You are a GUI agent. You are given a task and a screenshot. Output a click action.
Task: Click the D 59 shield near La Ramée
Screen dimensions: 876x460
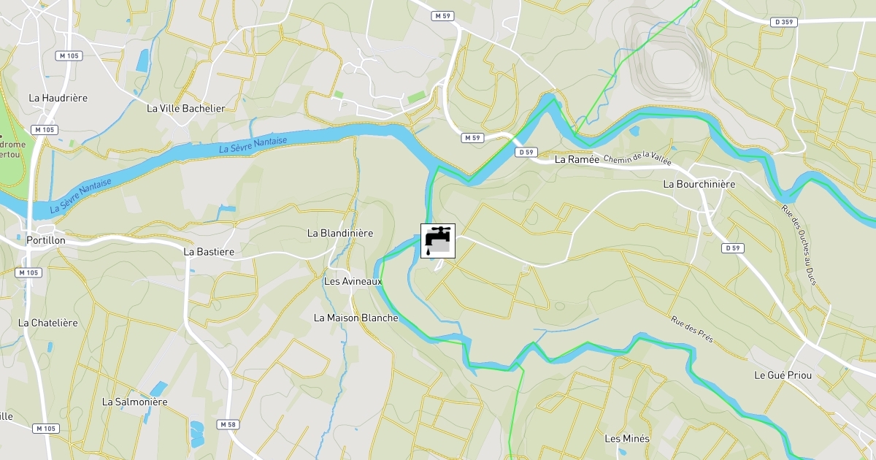coord(526,153)
